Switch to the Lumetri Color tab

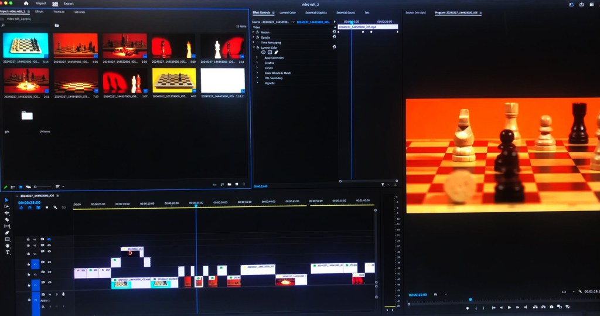coord(287,12)
